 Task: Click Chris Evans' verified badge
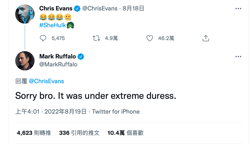click(x=77, y=9)
